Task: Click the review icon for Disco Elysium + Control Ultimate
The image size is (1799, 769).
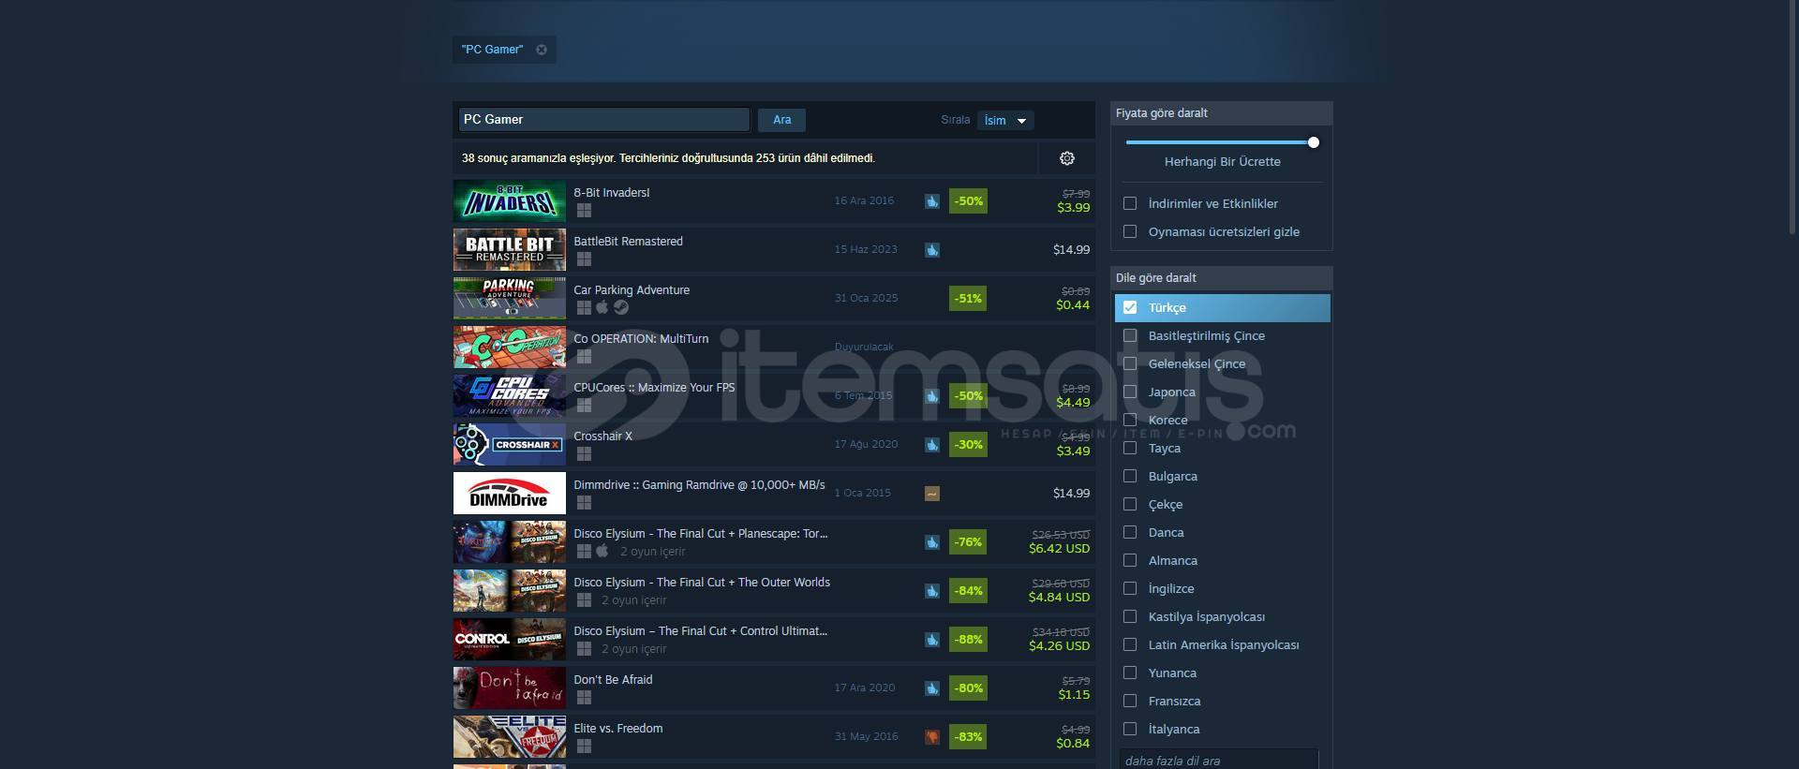Action: 932,640
